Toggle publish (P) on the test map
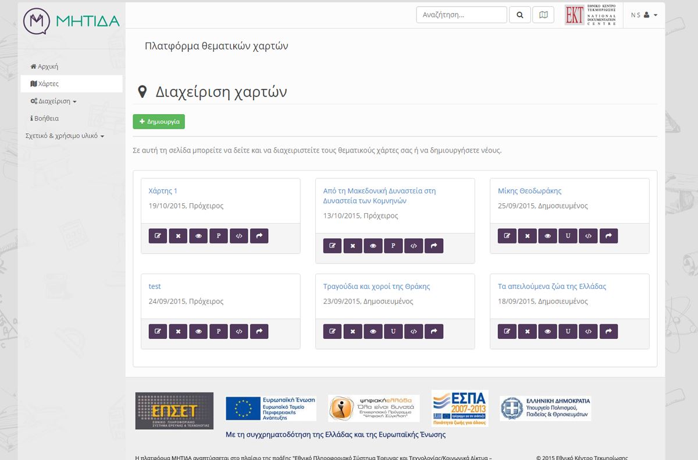Viewport: 698px width, 460px height. [x=219, y=331]
